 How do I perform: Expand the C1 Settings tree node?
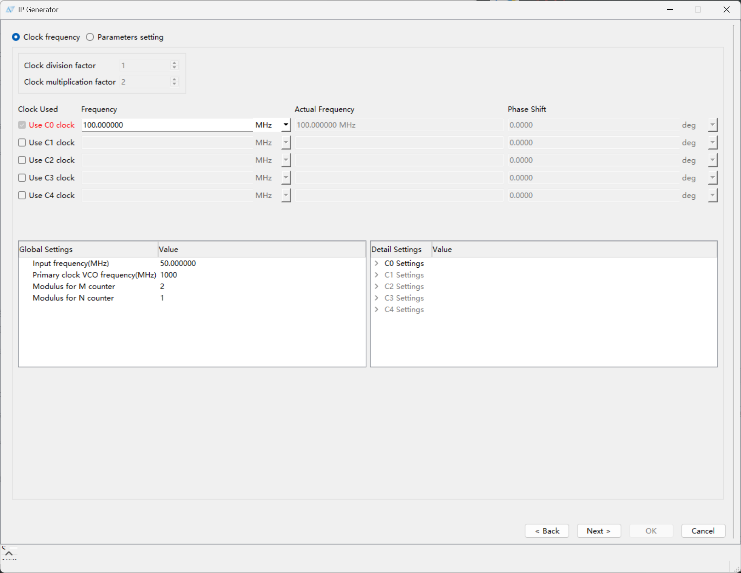click(x=377, y=275)
